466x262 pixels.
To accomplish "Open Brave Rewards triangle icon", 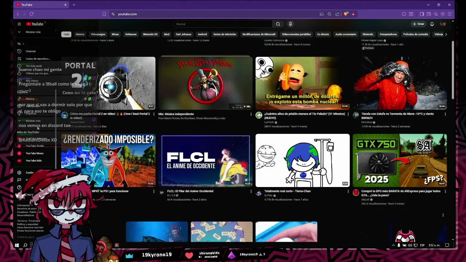I will [x=353, y=14].
